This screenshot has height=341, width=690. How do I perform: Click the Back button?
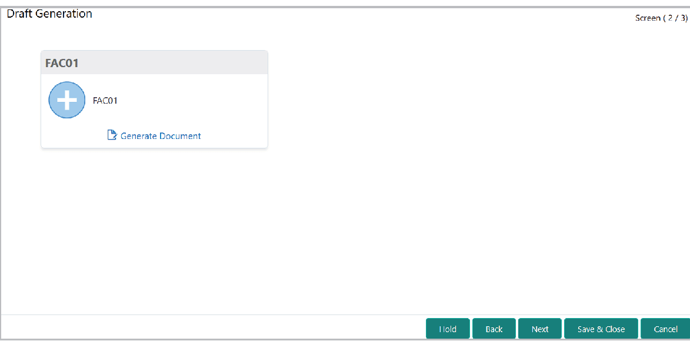click(494, 329)
